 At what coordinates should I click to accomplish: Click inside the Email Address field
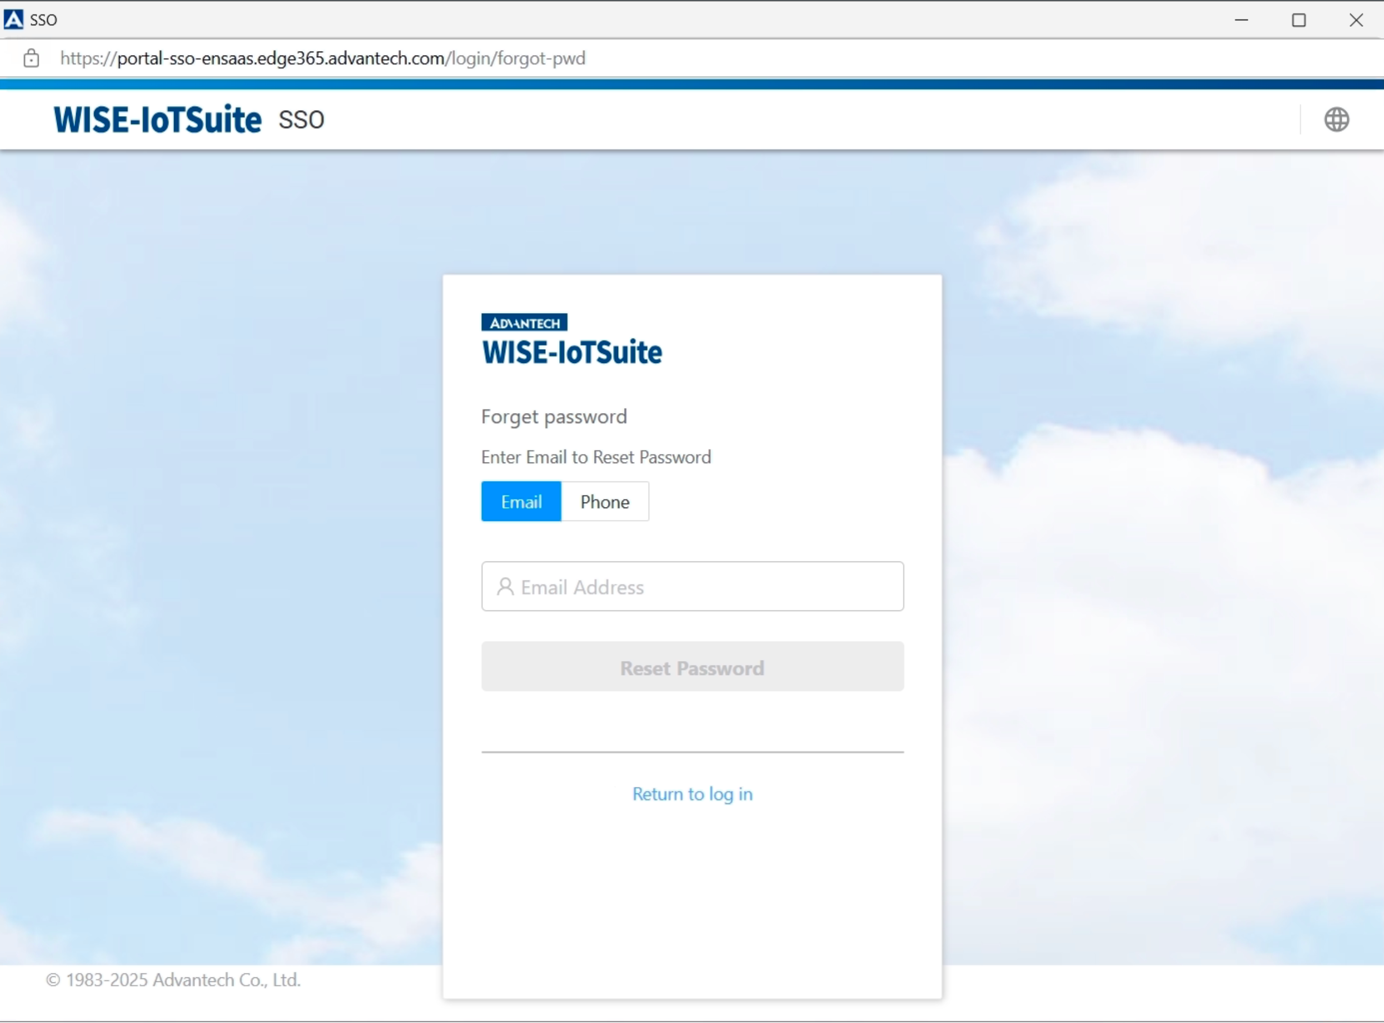tap(691, 587)
